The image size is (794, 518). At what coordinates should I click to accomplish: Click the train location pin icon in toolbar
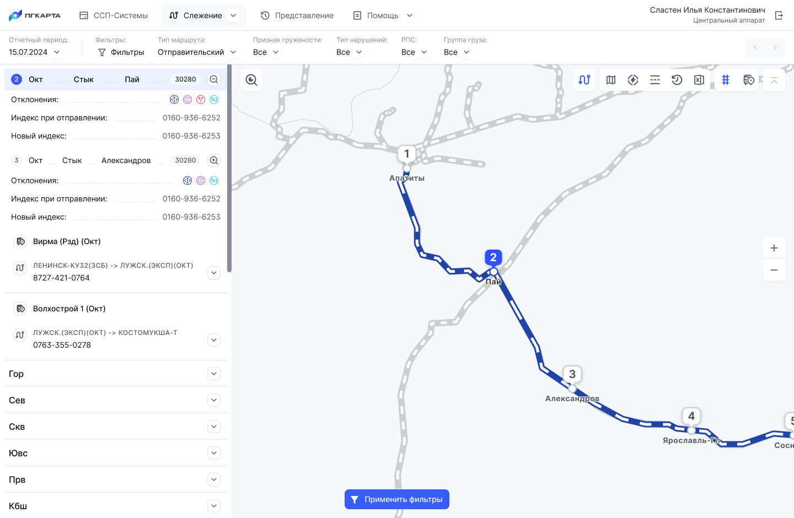point(748,80)
